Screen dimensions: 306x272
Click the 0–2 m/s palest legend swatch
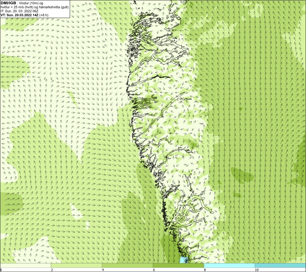pos(26,265)
